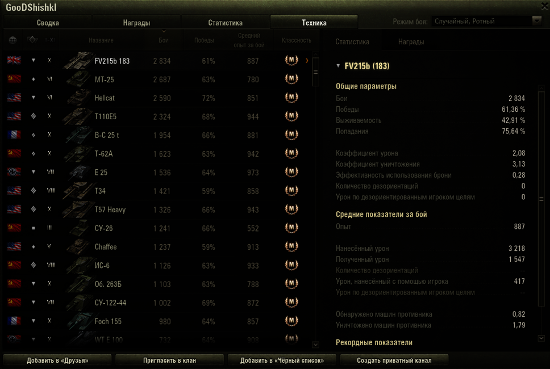The height and width of the screenshot is (369, 550).
Task: Open the Статистика main tab
Action: [225, 23]
